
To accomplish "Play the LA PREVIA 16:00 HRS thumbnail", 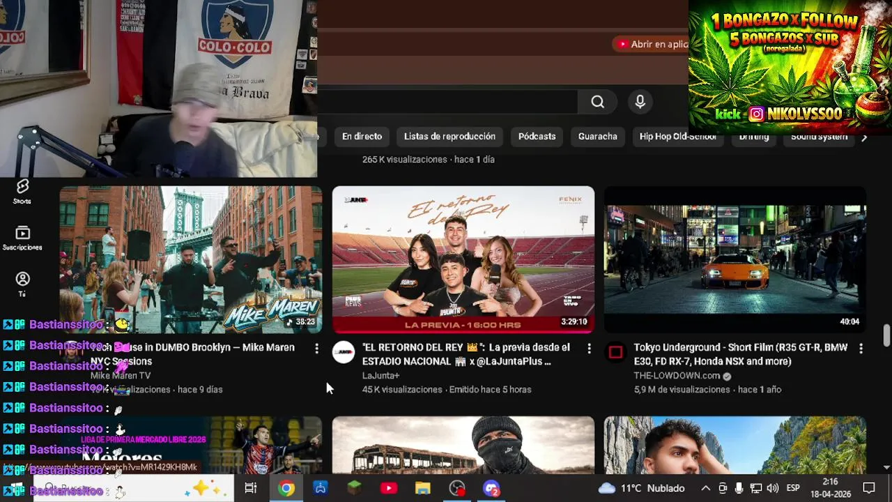I will tap(463, 259).
